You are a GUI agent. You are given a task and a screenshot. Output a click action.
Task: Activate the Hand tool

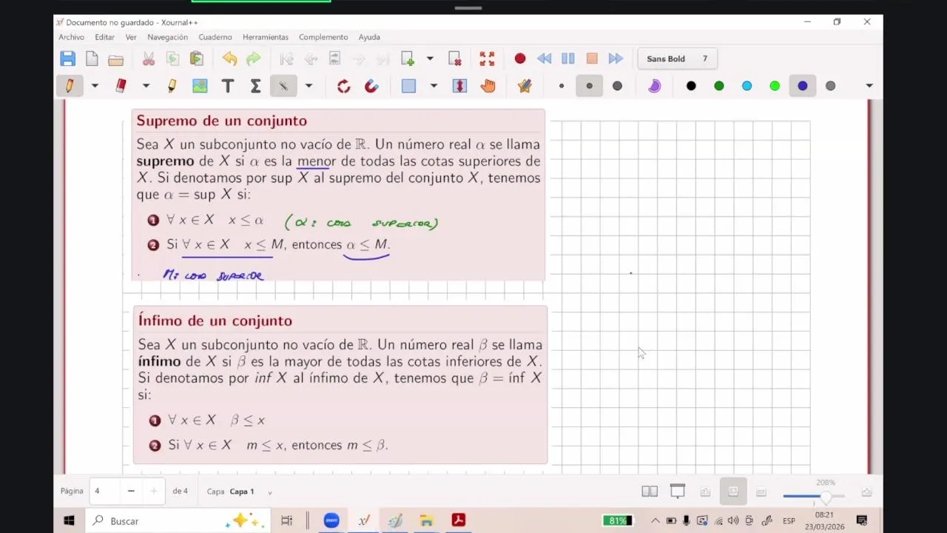pos(488,86)
